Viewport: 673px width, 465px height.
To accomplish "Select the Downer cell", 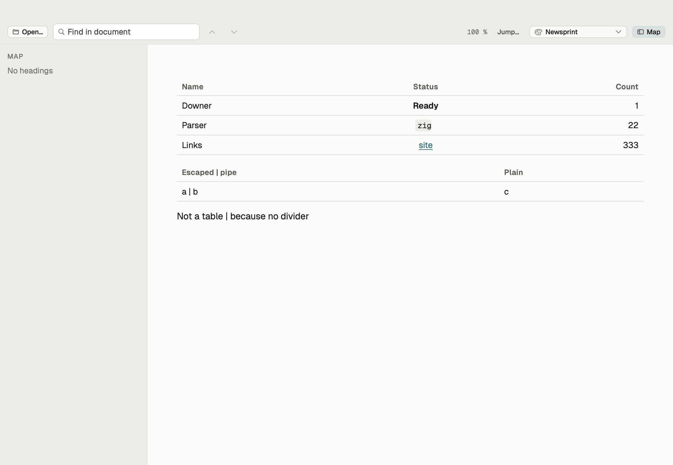I will point(196,106).
